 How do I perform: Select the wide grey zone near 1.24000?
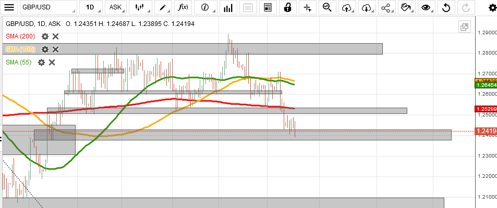tap(243, 135)
